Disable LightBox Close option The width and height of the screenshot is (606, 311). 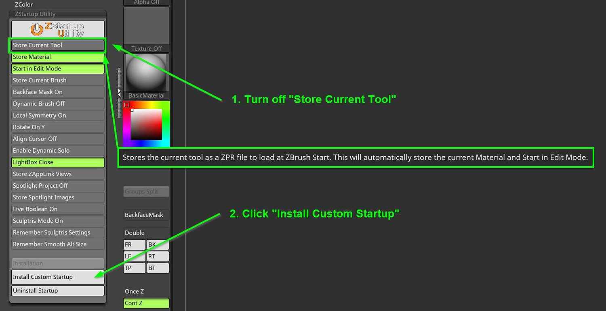(x=57, y=162)
